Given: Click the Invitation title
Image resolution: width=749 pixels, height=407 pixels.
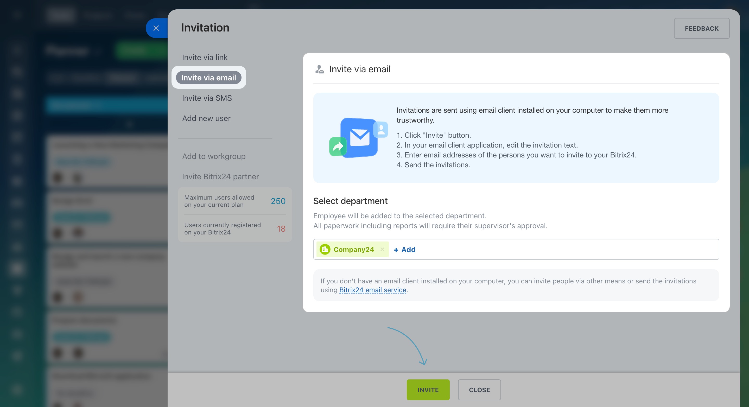Looking at the screenshot, I should pyautogui.click(x=205, y=28).
